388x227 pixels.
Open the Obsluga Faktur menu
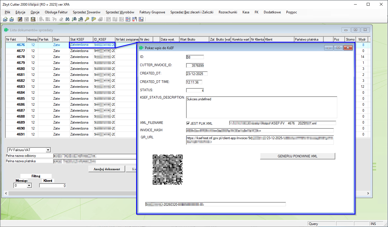coord(56,12)
